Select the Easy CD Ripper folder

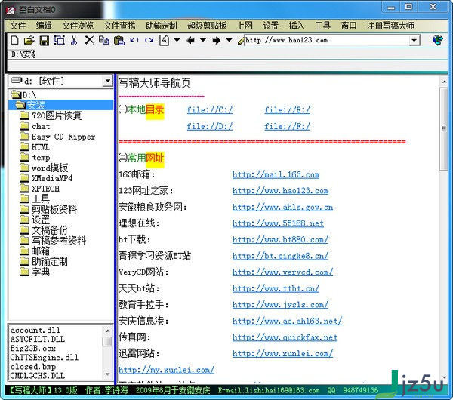(58, 137)
